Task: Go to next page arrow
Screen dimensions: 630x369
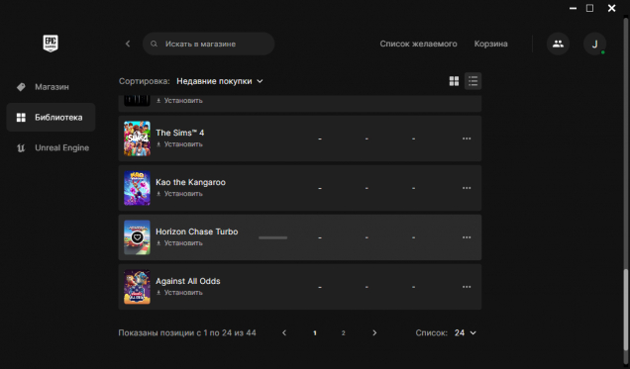Action: [374, 333]
